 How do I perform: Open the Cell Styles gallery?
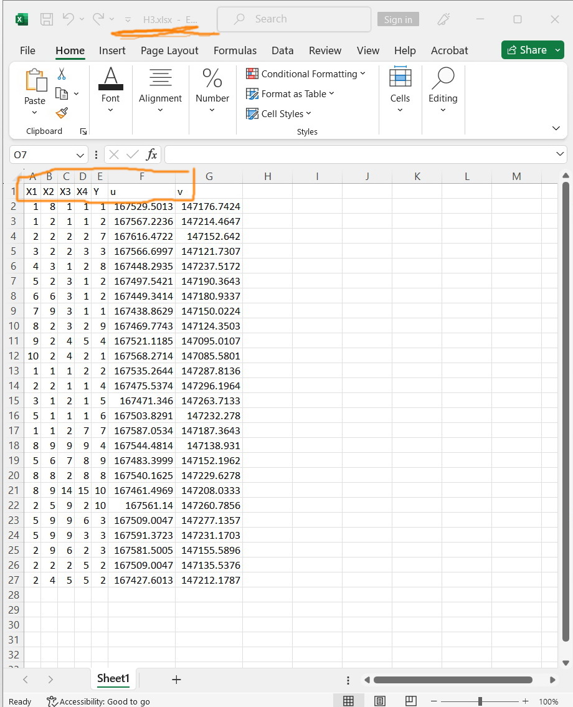pos(278,113)
